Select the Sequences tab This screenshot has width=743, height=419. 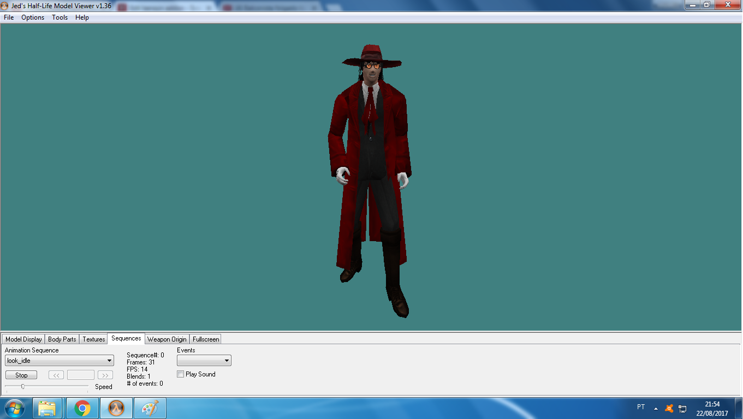click(126, 338)
